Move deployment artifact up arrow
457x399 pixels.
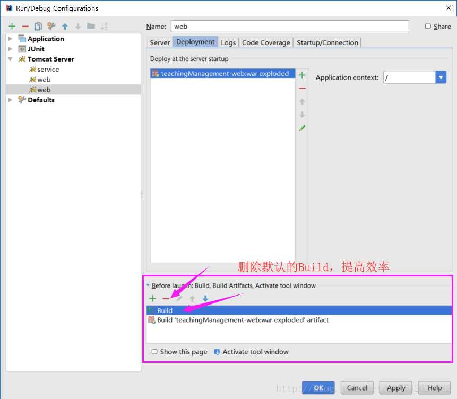[x=302, y=102]
